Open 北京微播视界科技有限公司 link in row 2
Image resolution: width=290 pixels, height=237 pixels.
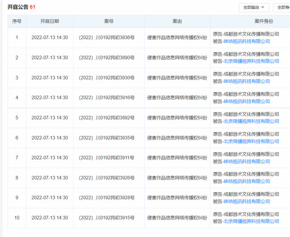[251, 61]
